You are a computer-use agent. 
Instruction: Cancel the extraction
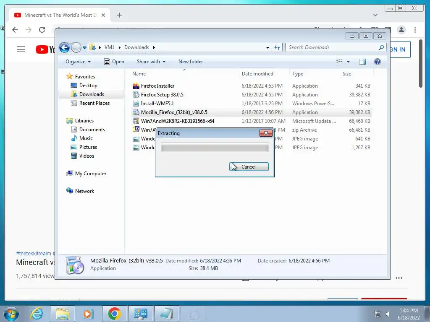[x=249, y=167]
